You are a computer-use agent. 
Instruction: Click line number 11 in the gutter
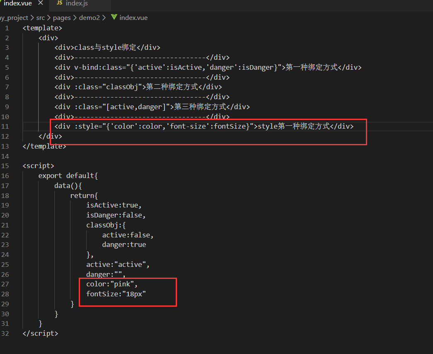coord(6,126)
